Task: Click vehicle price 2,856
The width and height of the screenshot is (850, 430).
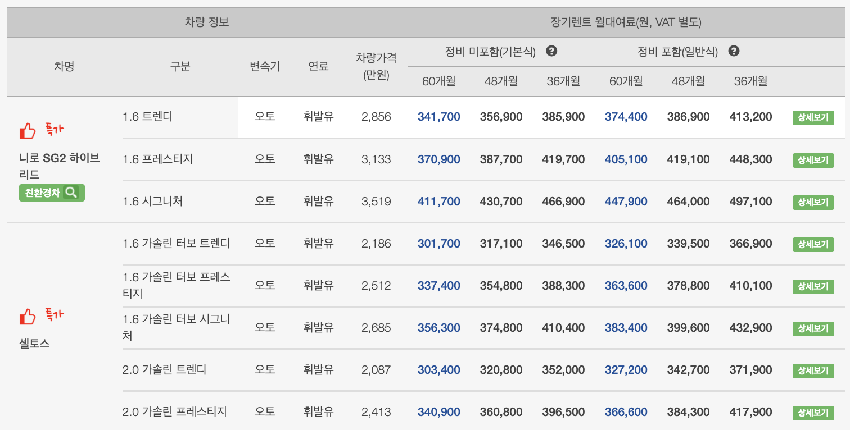Action: pyautogui.click(x=376, y=117)
